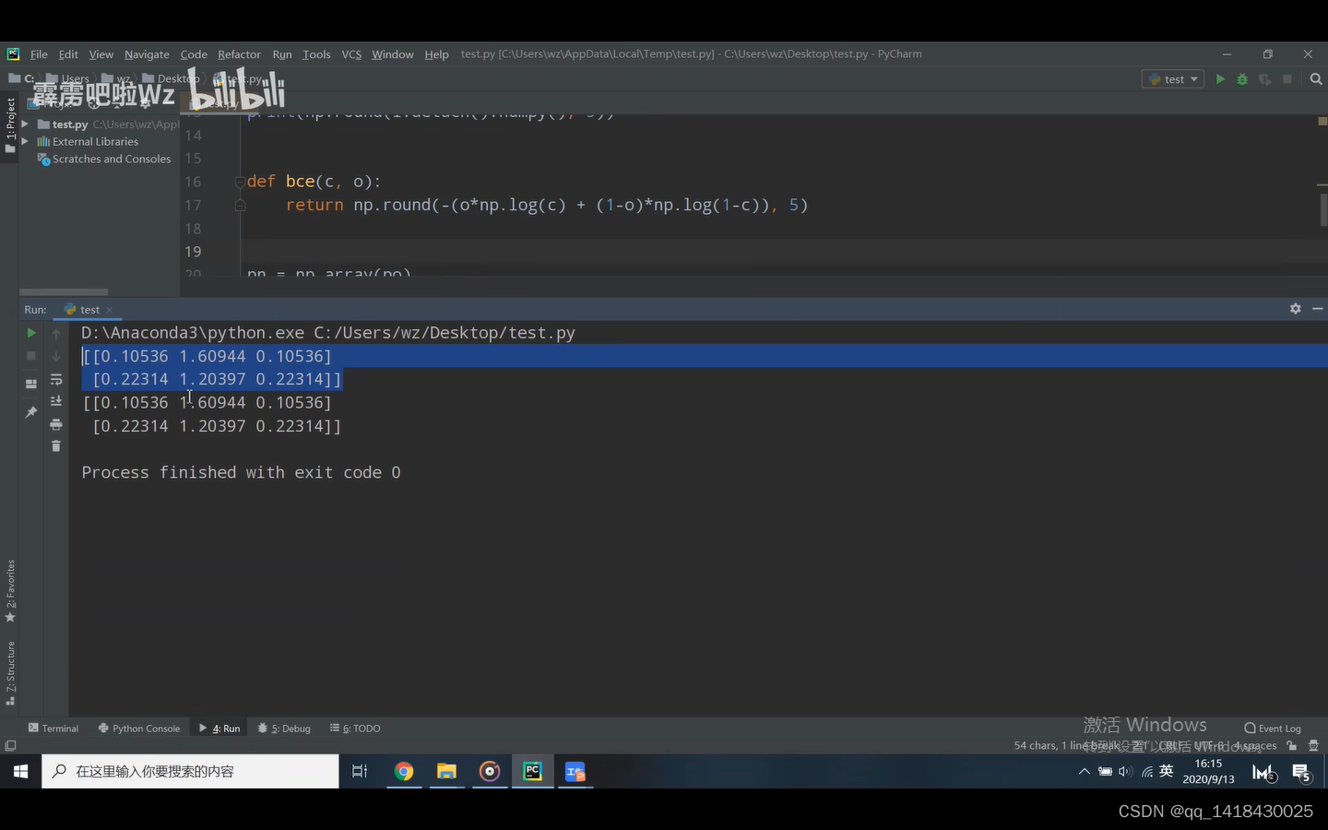Screen dimensions: 1328x830
Task: Toggle read-only lock icon in status bar
Action: coord(1292,745)
